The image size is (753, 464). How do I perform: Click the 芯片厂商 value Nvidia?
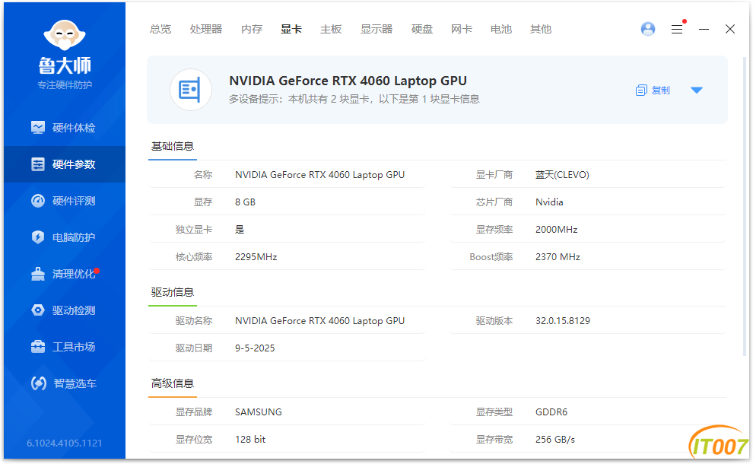click(x=549, y=202)
